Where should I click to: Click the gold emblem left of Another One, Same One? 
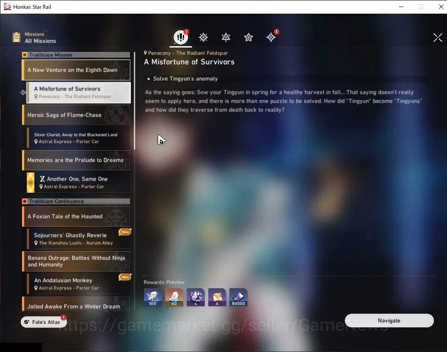coord(30,183)
